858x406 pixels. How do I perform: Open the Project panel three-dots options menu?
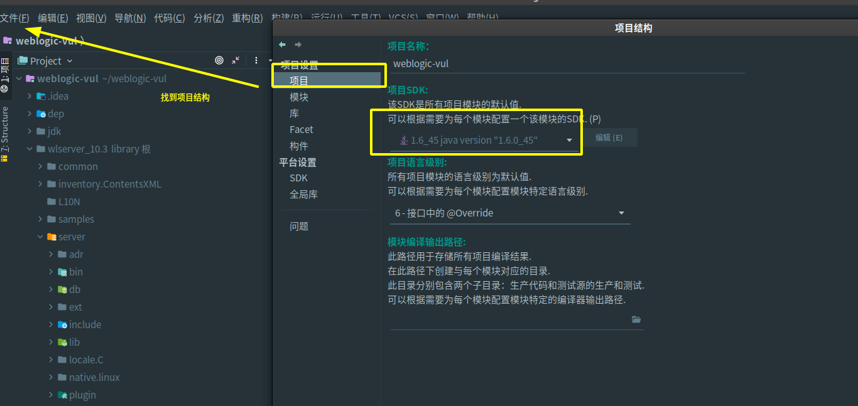pyautogui.click(x=256, y=60)
